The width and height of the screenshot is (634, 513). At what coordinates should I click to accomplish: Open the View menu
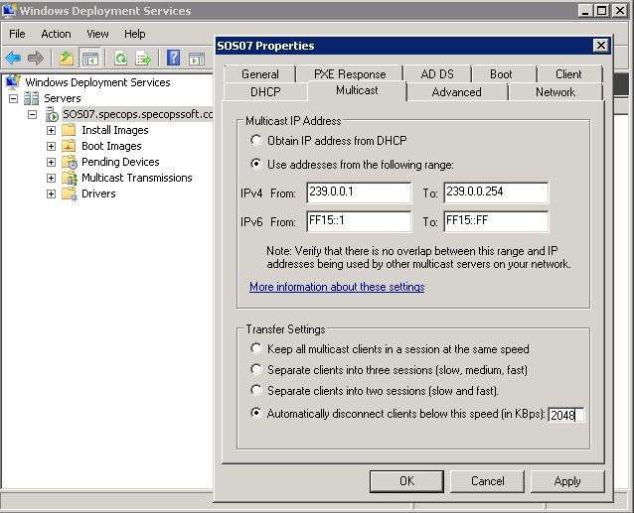point(97,34)
